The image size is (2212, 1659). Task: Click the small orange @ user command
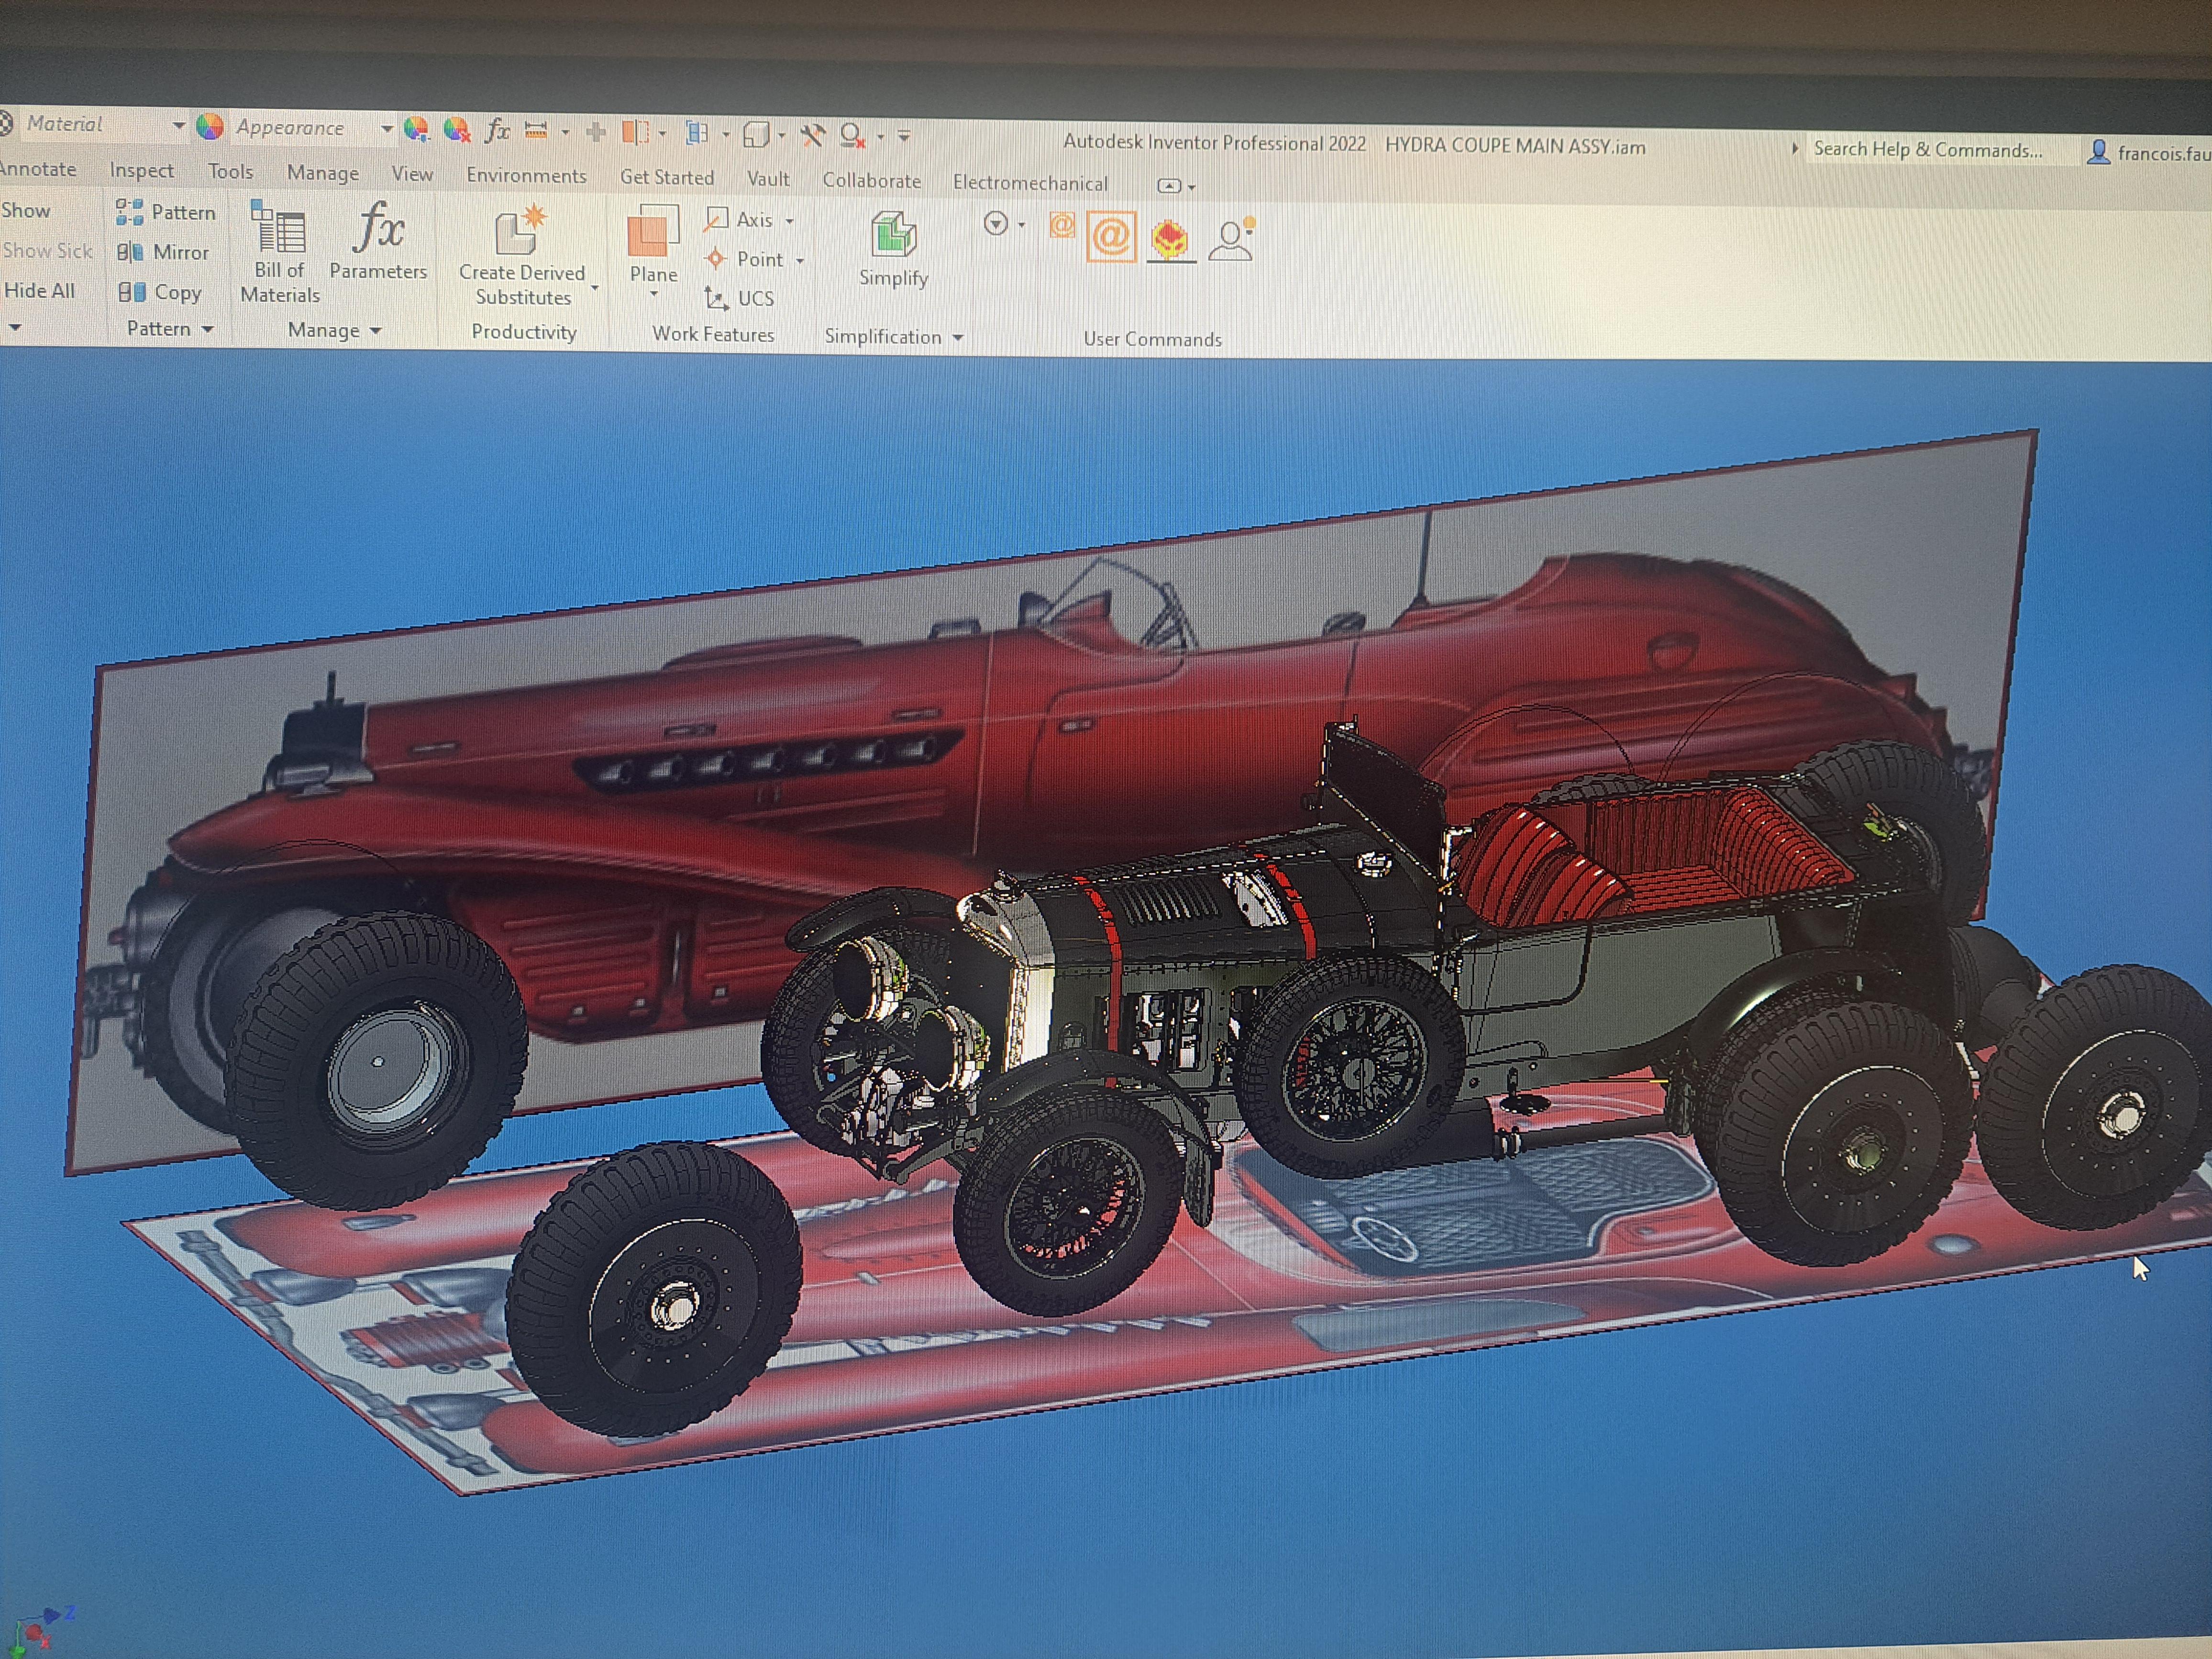(x=1061, y=225)
